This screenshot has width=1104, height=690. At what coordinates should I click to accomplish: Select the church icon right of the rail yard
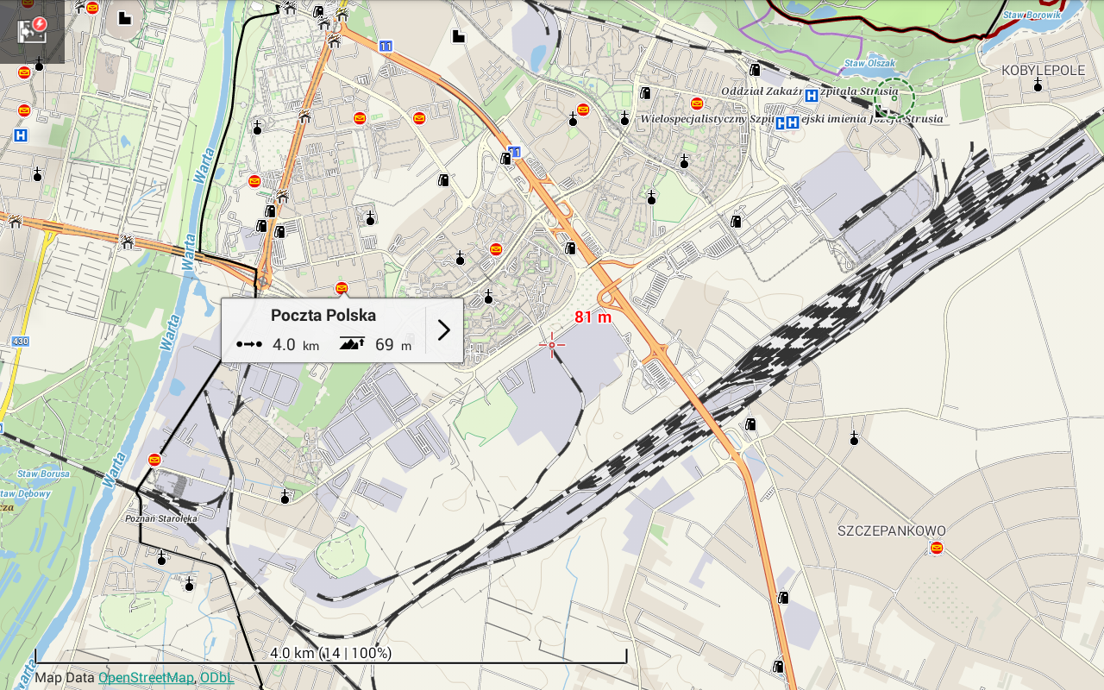854,439
